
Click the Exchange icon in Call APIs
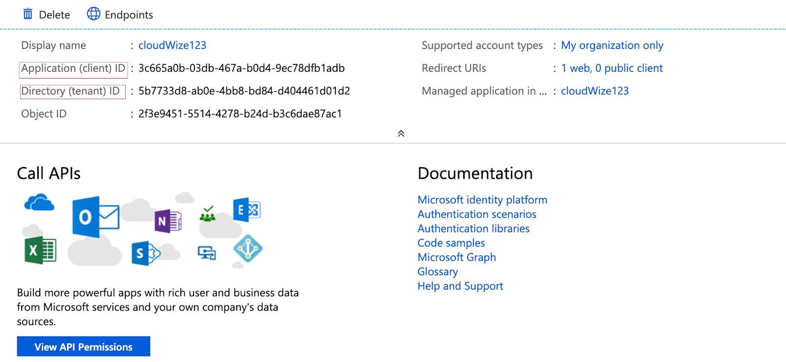coord(247,210)
